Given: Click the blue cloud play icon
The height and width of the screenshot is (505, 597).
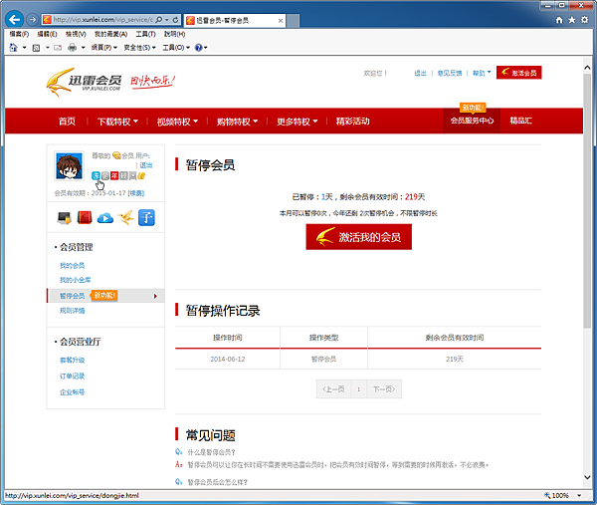Looking at the screenshot, I should (105, 218).
